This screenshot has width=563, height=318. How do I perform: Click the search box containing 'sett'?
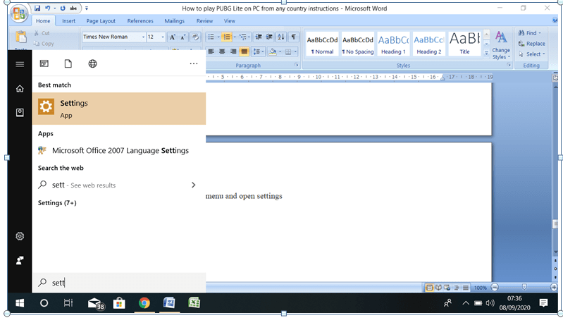(x=119, y=283)
